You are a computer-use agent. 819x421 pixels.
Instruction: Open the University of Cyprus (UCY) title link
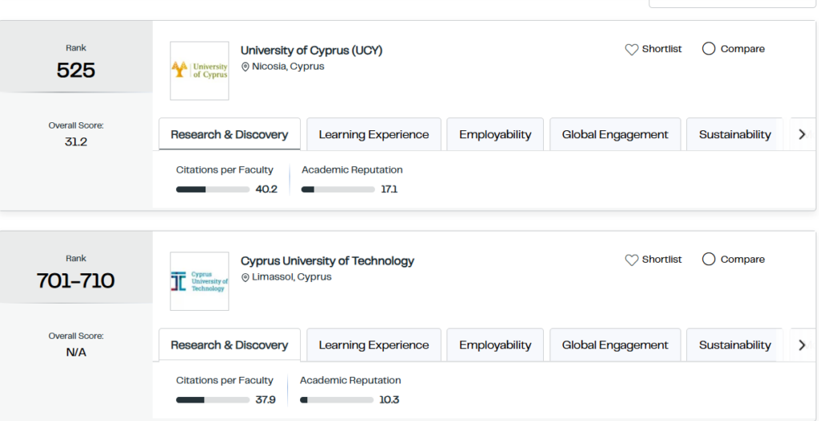point(311,50)
